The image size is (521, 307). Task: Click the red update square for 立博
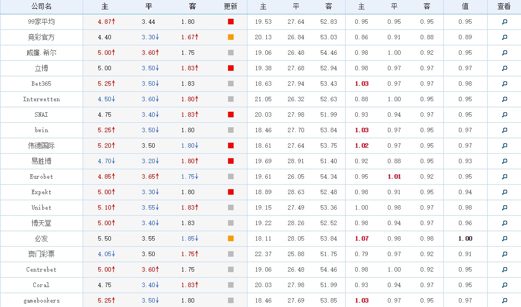pyautogui.click(x=231, y=68)
